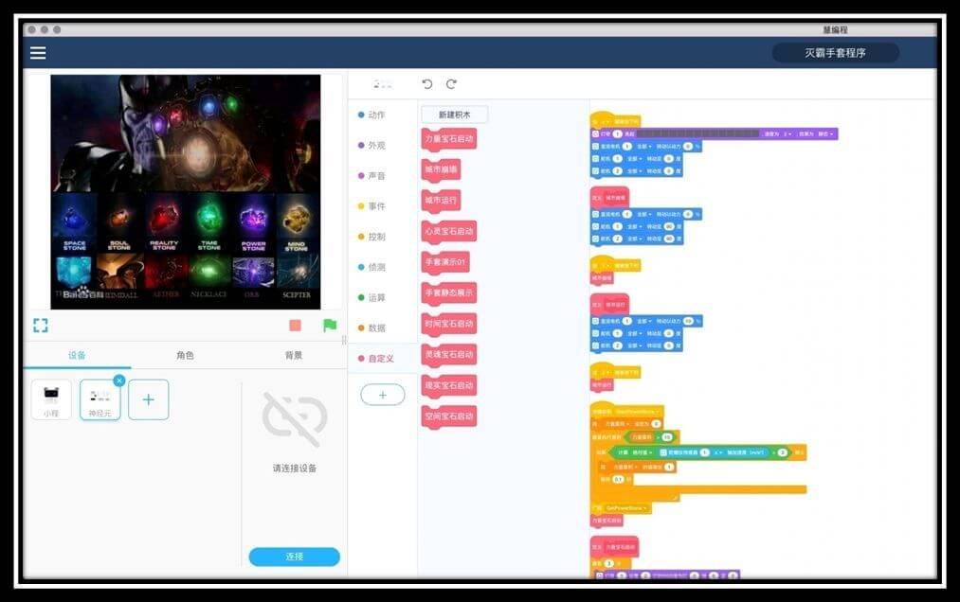This screenshot has width=960, height=602.
Task: Select the 城市崩塌 palette block
Action: [x=441, y=170]
